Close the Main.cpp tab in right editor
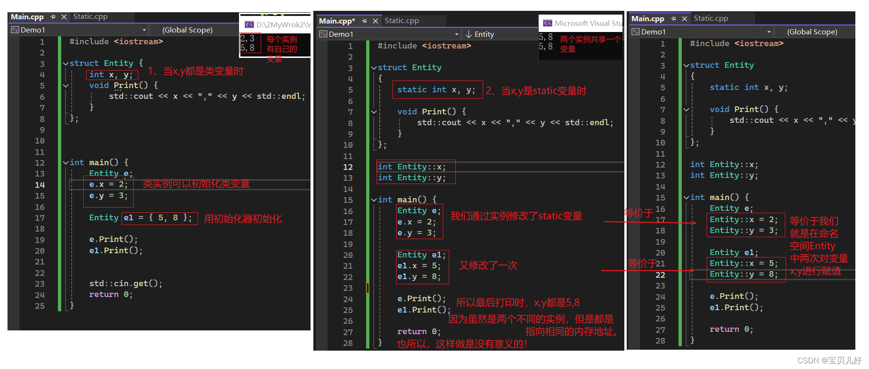 [x=684, y=19]
